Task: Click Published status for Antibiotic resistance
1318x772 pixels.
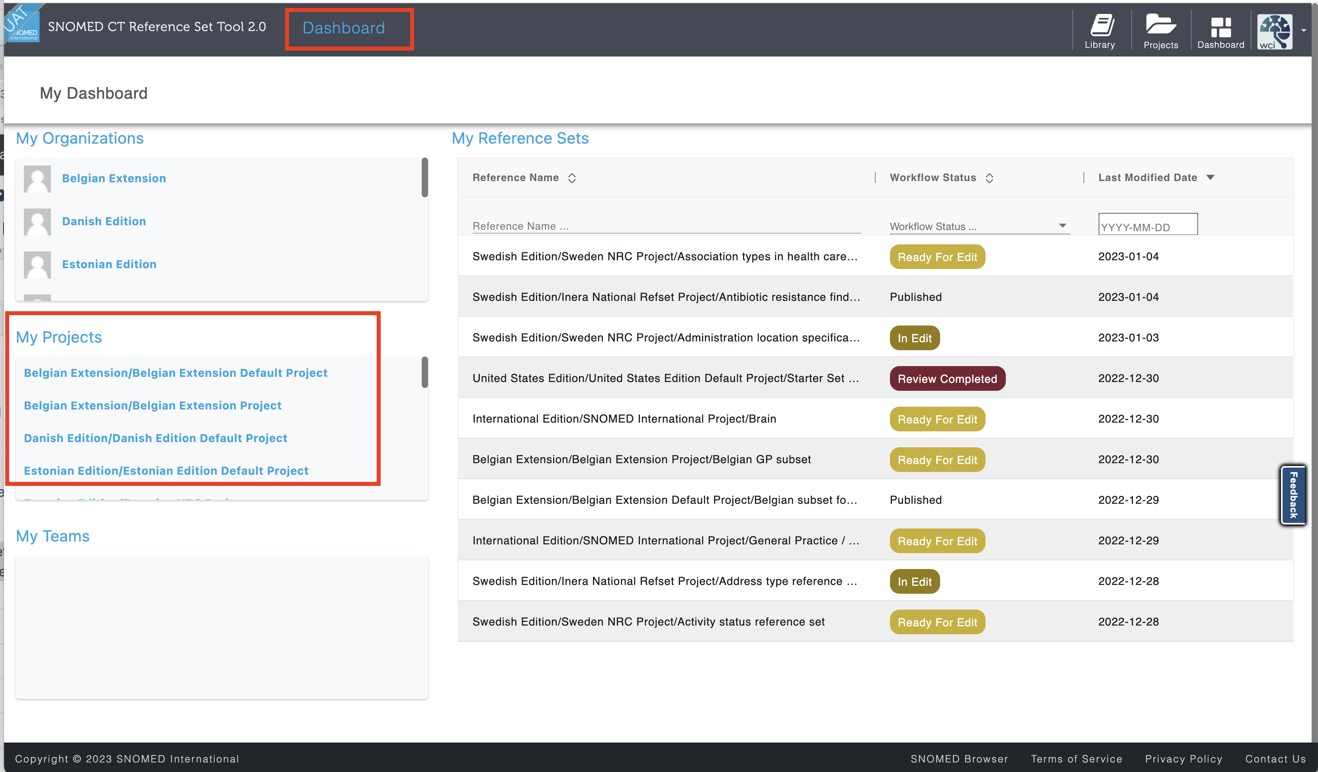Action: [x=916, y=297]
